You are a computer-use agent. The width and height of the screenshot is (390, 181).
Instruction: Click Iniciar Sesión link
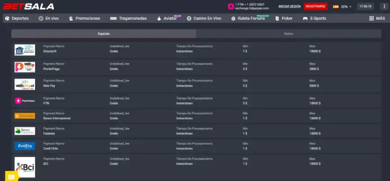coord(289,6)
